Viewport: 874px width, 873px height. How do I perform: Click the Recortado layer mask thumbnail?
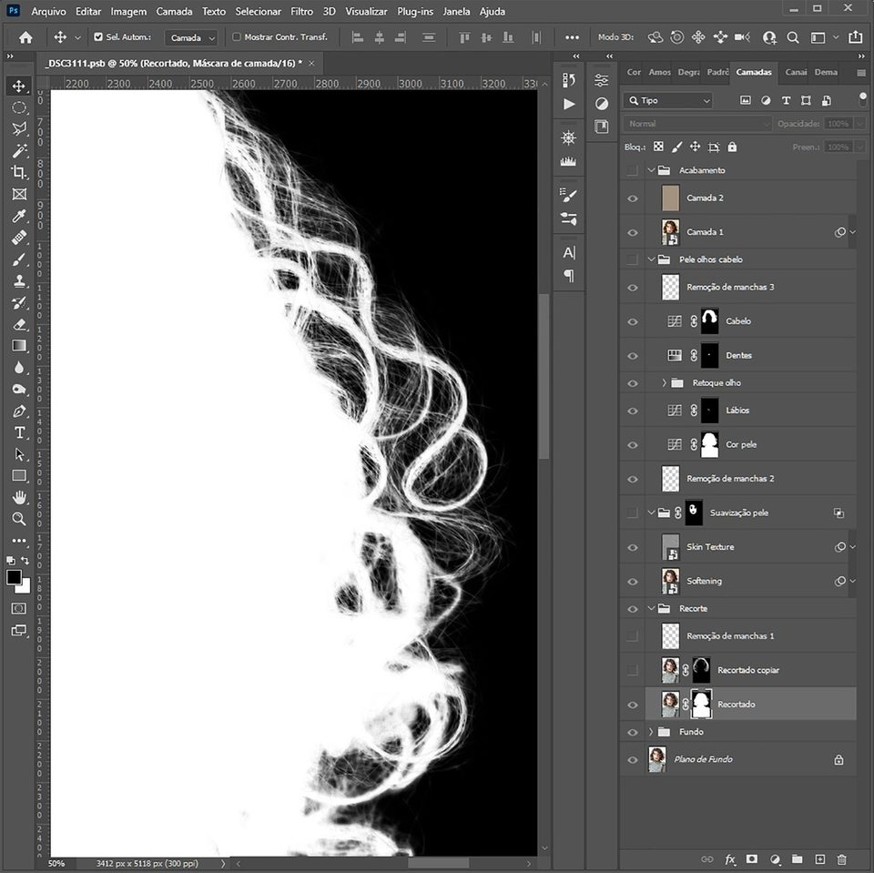point(701,704)
